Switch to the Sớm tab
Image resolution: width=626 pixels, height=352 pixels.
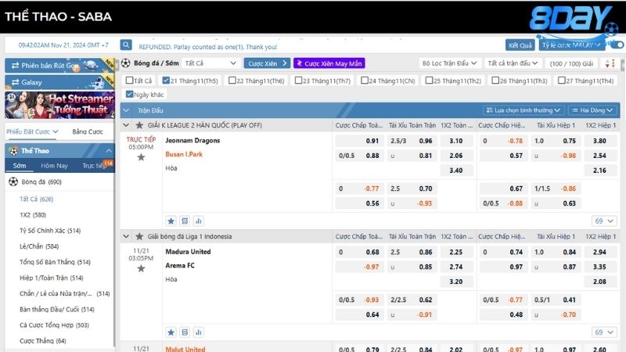click(19, 166)
